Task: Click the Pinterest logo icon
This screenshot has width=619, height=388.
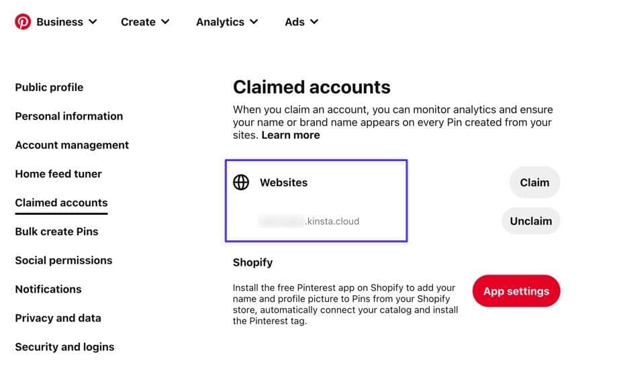Action: [23, 21]
